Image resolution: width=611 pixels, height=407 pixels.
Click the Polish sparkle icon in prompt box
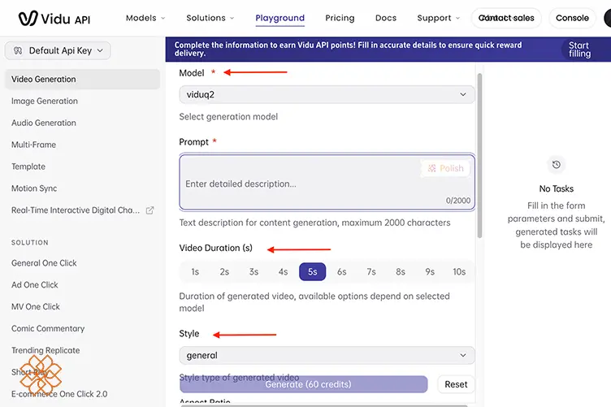[431, 168]
